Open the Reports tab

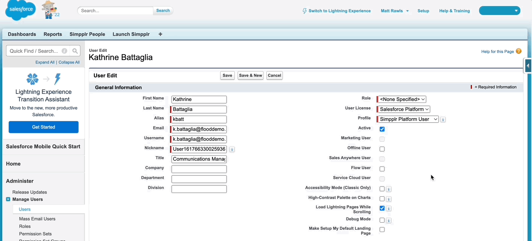point(53,34)
